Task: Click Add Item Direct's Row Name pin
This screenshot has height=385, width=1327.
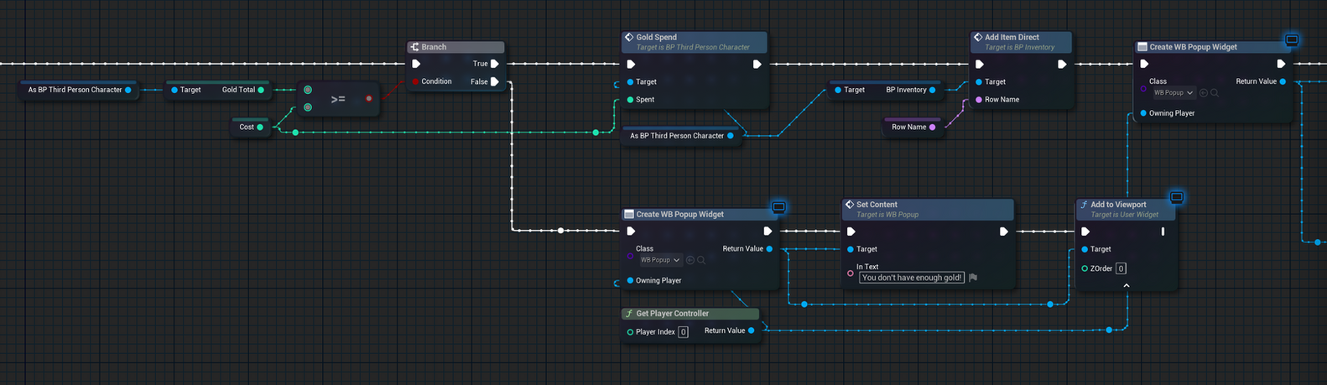Action: (x=979, y=100)
